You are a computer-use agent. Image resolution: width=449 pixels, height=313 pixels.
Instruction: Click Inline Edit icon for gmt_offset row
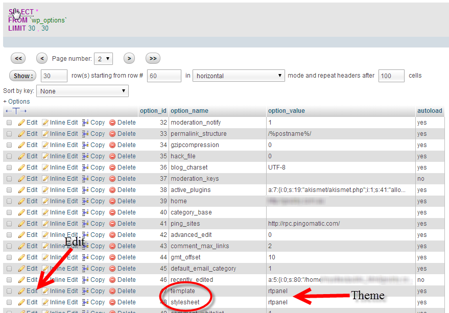point(45,257)
